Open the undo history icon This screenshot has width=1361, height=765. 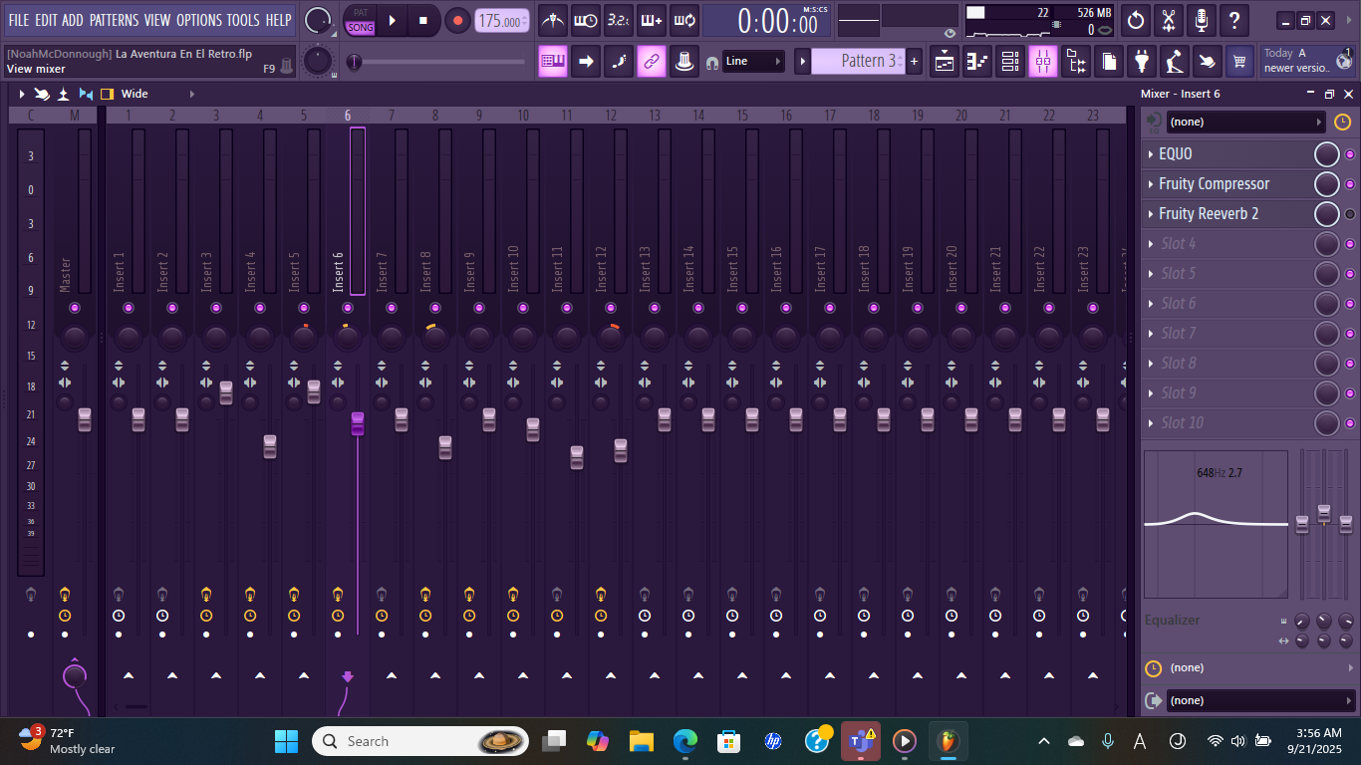pos(1136,20)
